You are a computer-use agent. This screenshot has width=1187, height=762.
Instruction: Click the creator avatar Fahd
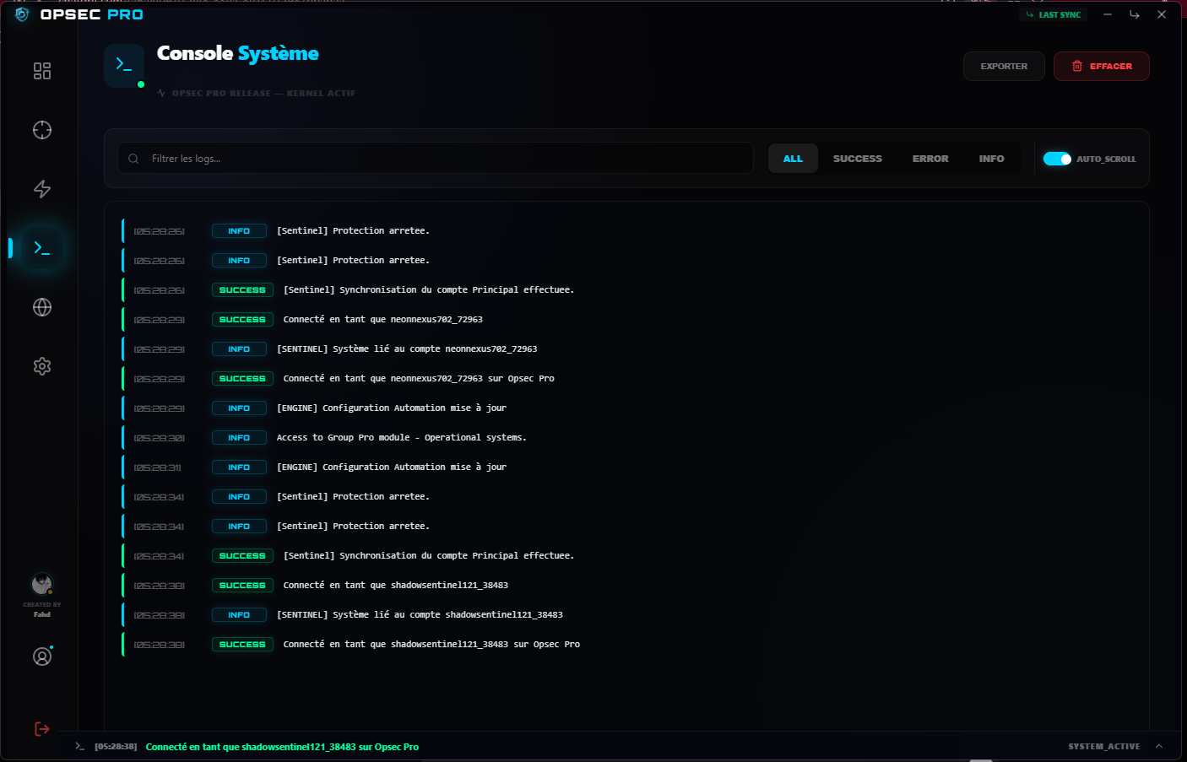tap(42, 584)
